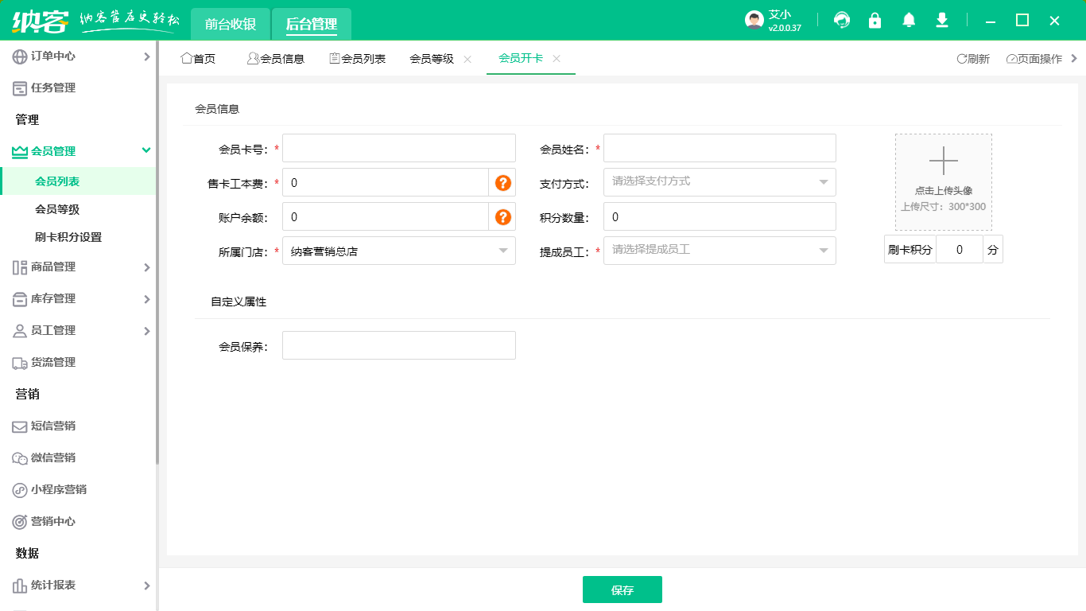Open the 提成员工 dropdown
Viewport: 1086px width, 611px height.
pyautogui.click(x=719, y=250)
